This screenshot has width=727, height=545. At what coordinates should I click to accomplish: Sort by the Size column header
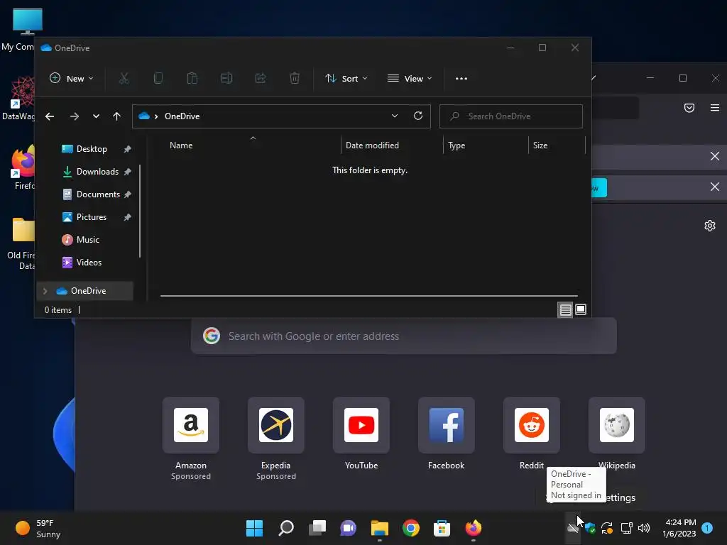(540, 145)
